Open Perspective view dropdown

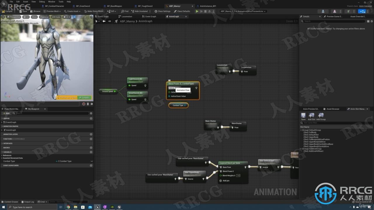pyautogui.click(x=14, y=17)
